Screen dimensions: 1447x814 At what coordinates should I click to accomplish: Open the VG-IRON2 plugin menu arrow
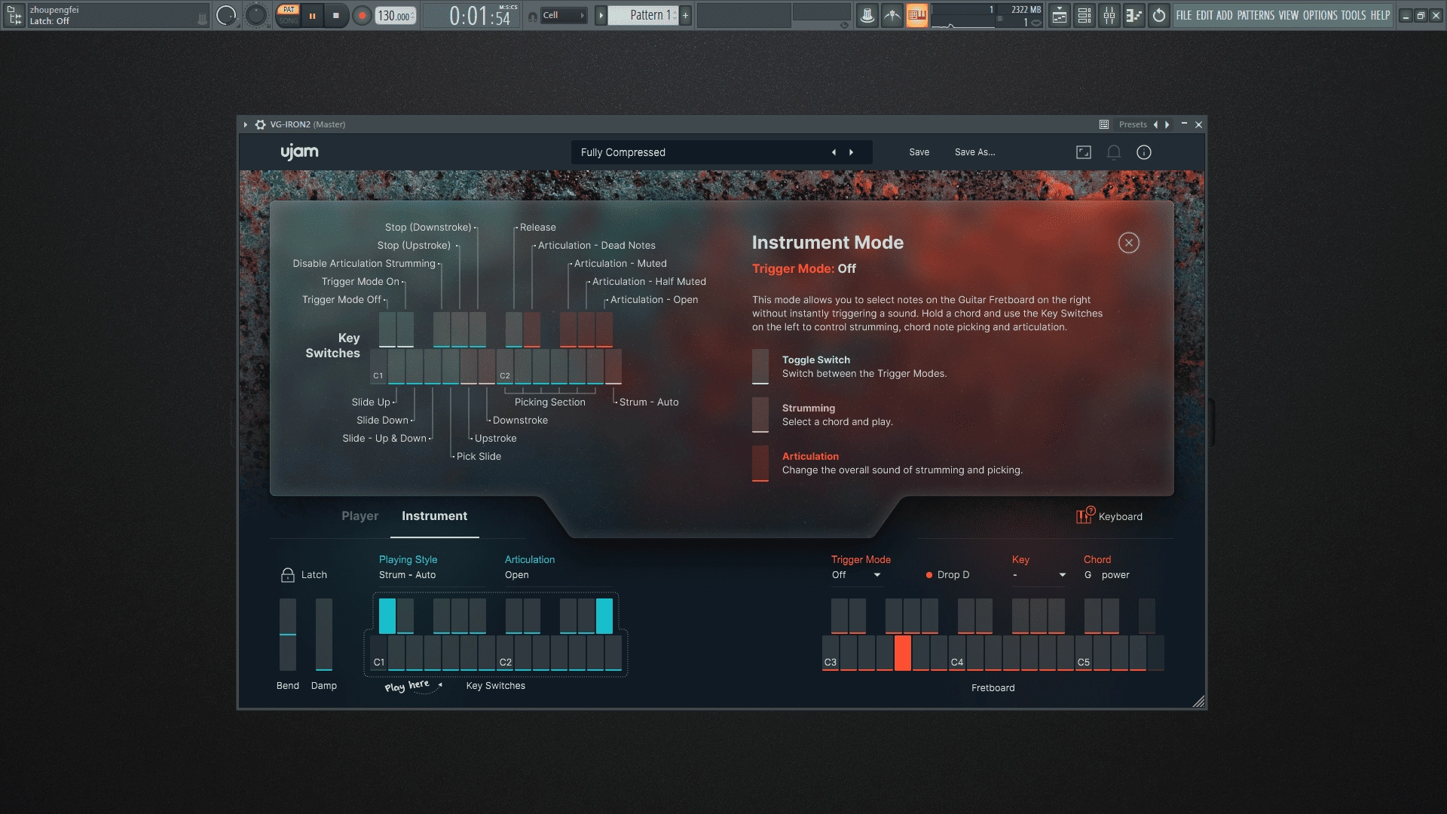pos(245,124)
